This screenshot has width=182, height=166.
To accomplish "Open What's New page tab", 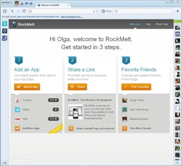I will point(162,24).
